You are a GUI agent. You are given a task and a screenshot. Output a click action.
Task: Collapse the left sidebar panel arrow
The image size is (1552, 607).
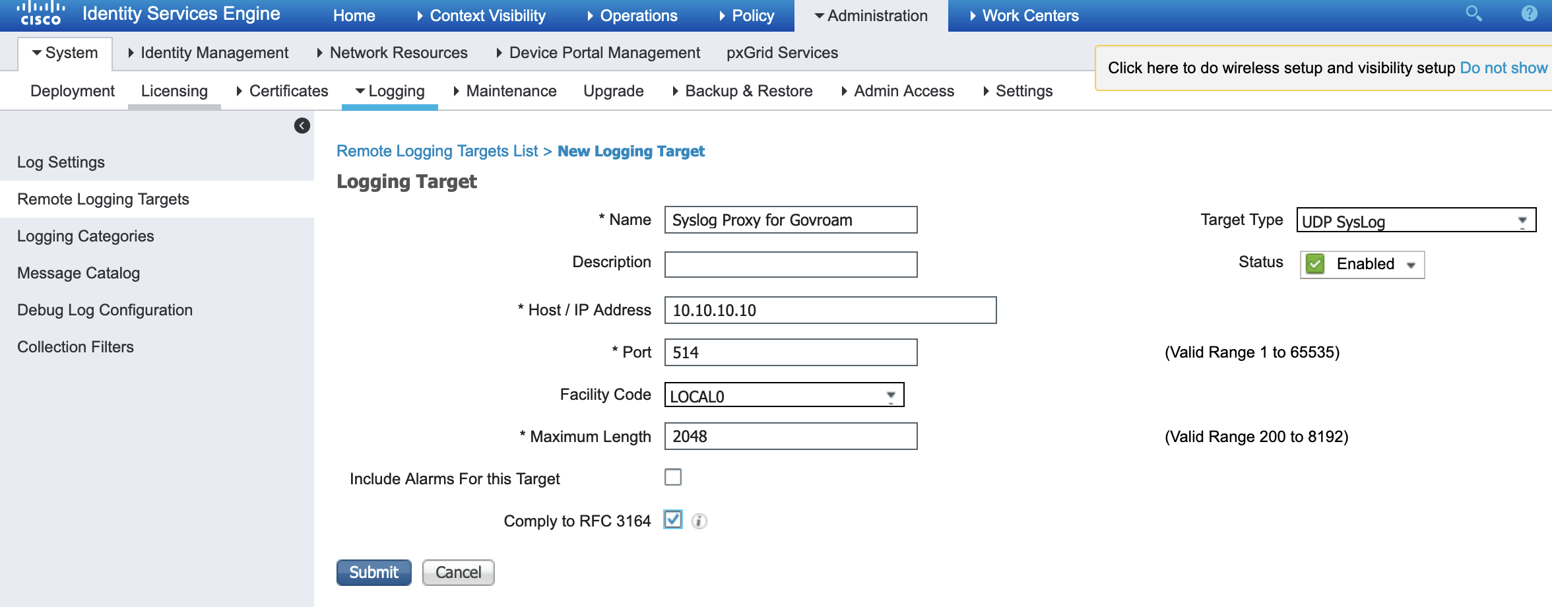(x=302, y=126)
